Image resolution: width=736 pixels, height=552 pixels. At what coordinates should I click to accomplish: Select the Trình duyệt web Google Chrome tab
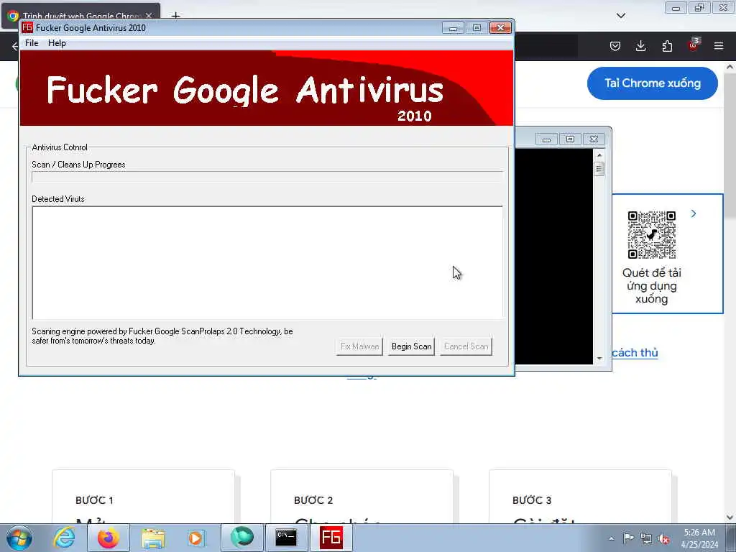pos(80,15)
